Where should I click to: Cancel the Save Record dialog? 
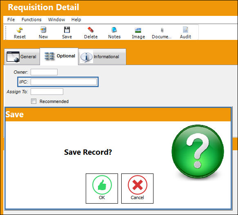tap(137, 189)
